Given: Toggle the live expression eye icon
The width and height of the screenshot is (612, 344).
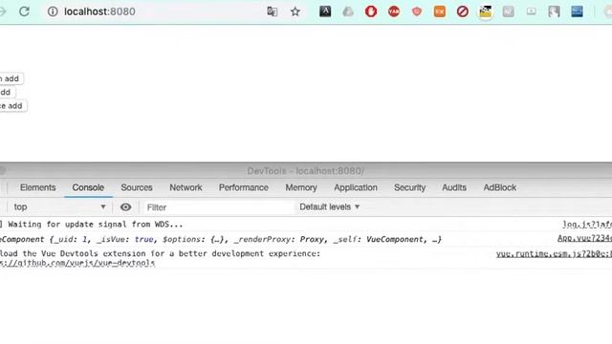Looking at the screenshot, I should point(125,207).
